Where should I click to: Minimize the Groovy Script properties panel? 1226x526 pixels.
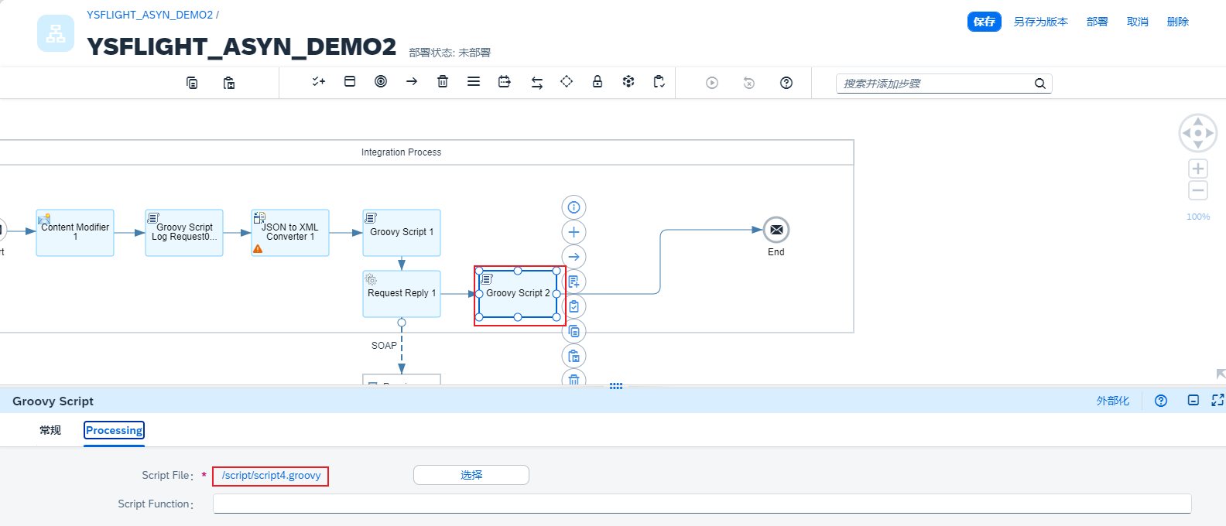pos(1193,400)
